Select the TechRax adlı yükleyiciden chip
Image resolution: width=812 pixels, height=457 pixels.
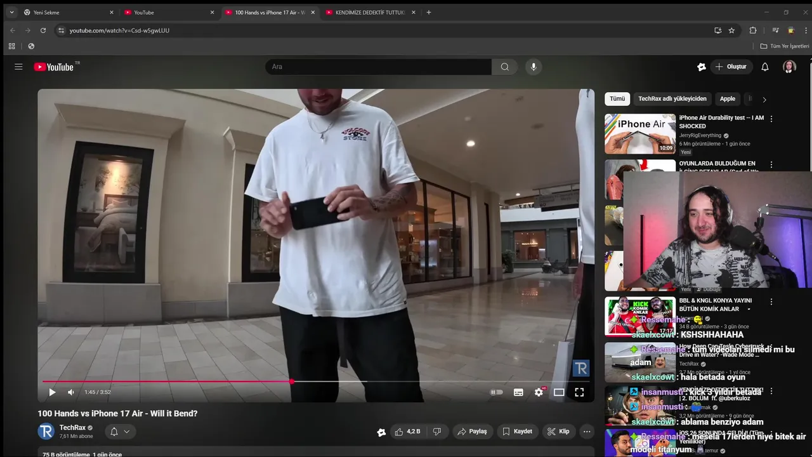[x=672, y=99]
